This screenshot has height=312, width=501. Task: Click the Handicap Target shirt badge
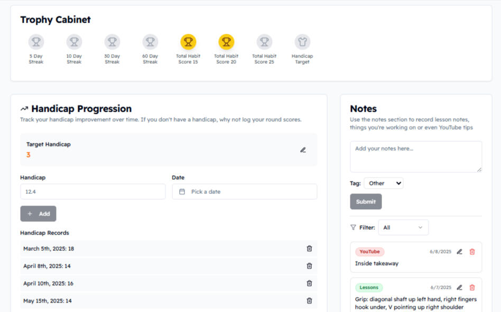302,42
